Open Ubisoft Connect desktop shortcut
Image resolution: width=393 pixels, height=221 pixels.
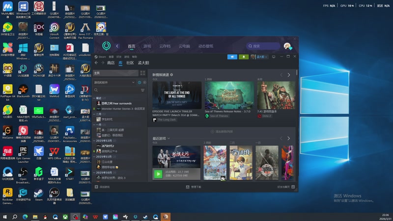tap(55, 31)
